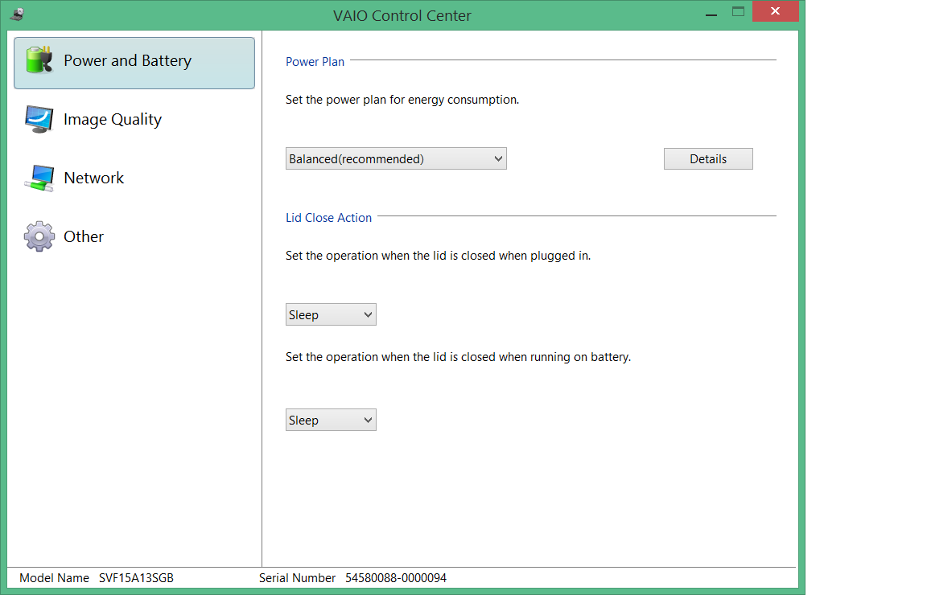927x595 pixels.
Task: Go to the Network section
Action: tap(134, 178)
